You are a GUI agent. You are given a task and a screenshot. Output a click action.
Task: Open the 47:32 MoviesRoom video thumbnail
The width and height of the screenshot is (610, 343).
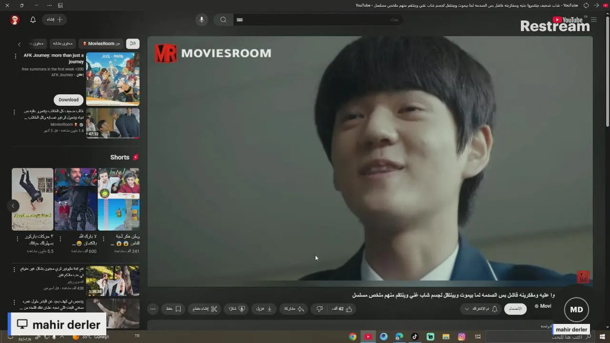click(113, 123)
